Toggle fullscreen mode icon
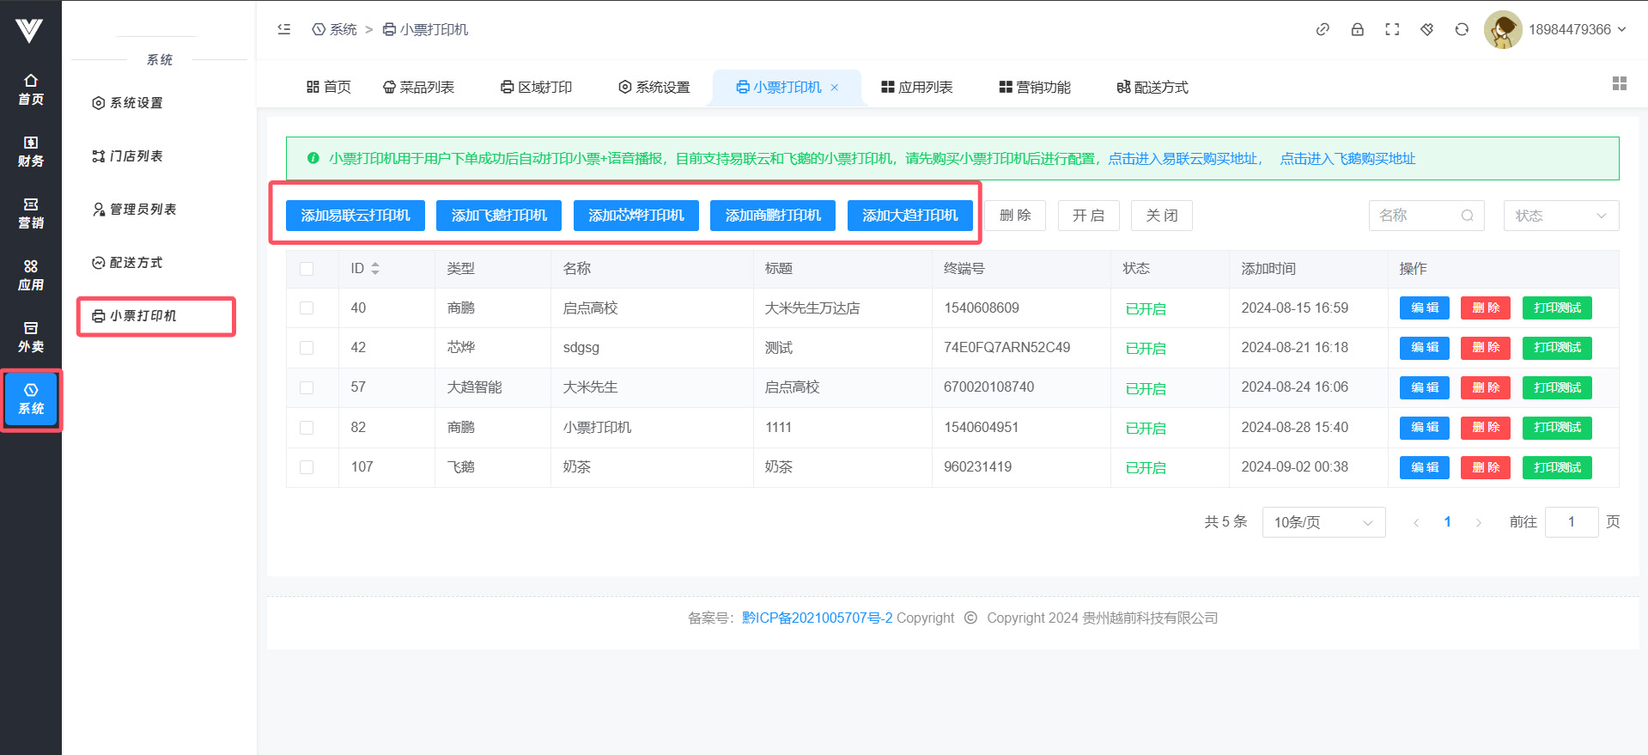 pos(1392,29)
